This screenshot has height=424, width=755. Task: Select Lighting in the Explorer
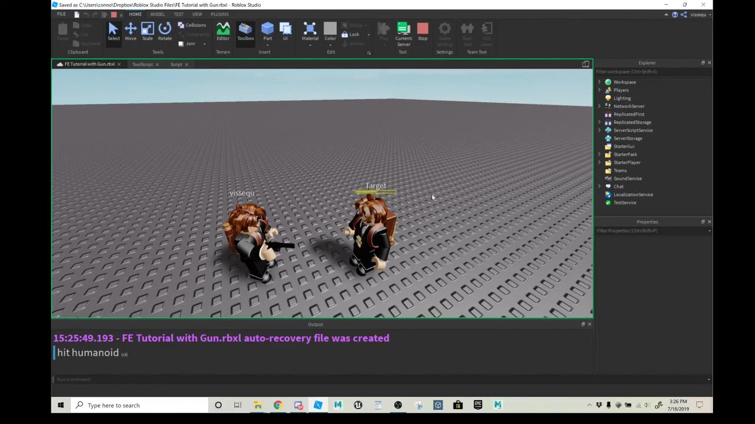point(622,98)
